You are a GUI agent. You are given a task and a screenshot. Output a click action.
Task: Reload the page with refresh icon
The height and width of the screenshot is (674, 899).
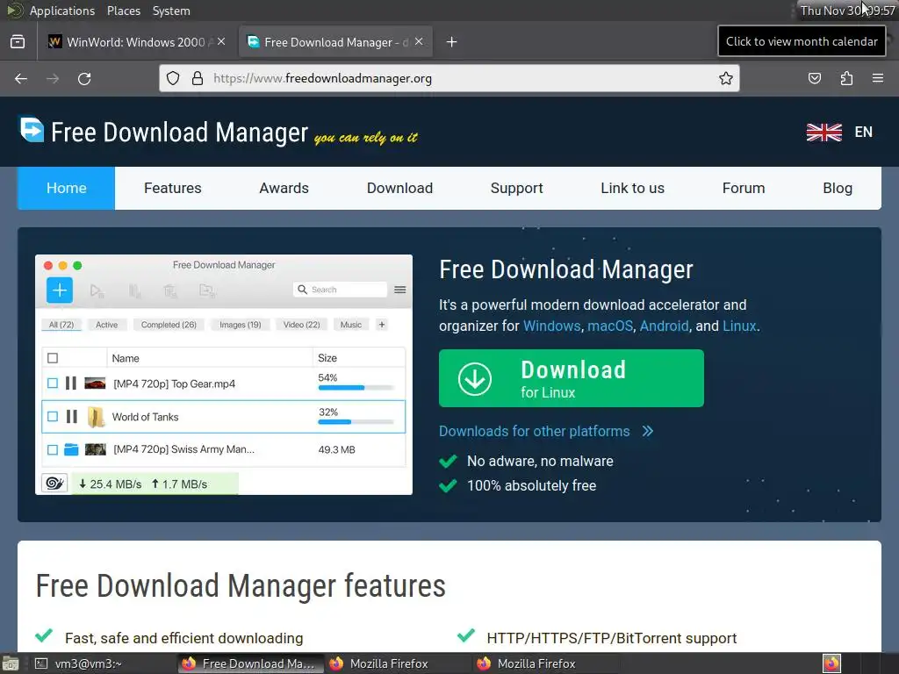point(84,78)
